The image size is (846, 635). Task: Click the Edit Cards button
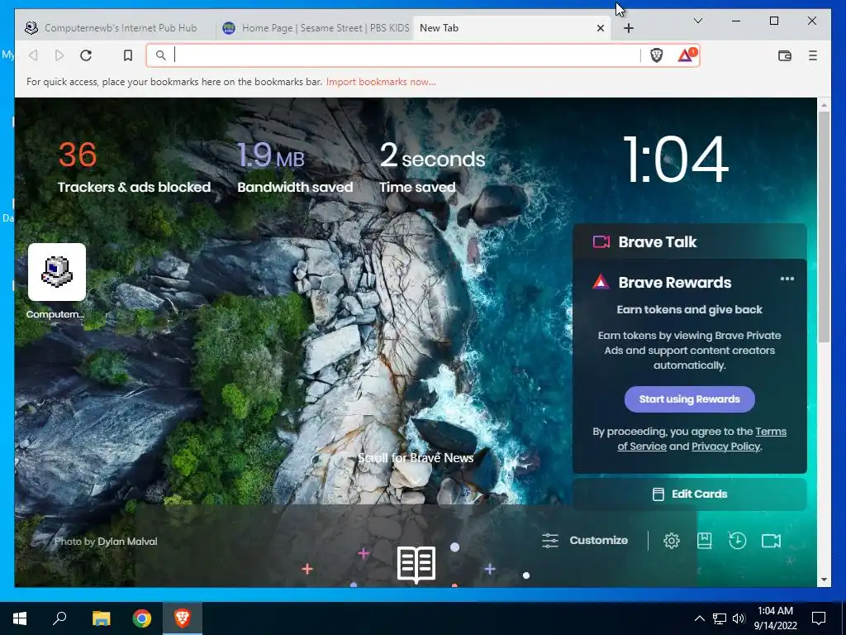pyautogui.click(x=690, y=494)
